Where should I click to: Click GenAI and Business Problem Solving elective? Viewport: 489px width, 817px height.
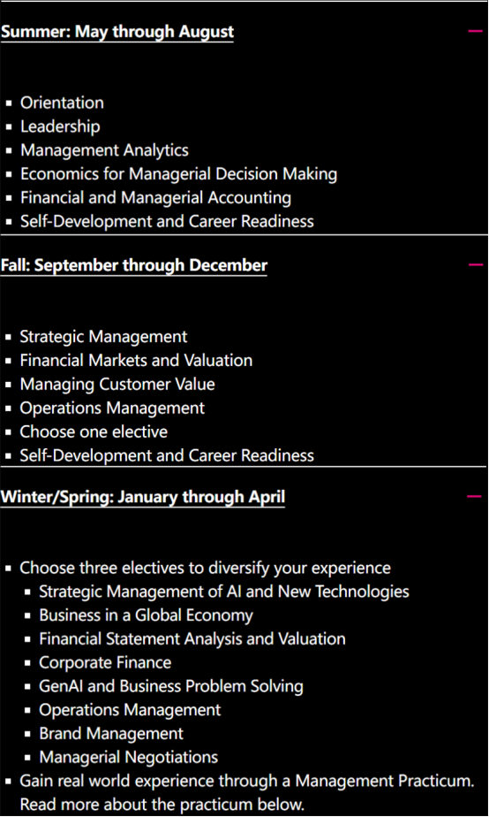pos(171,686)
